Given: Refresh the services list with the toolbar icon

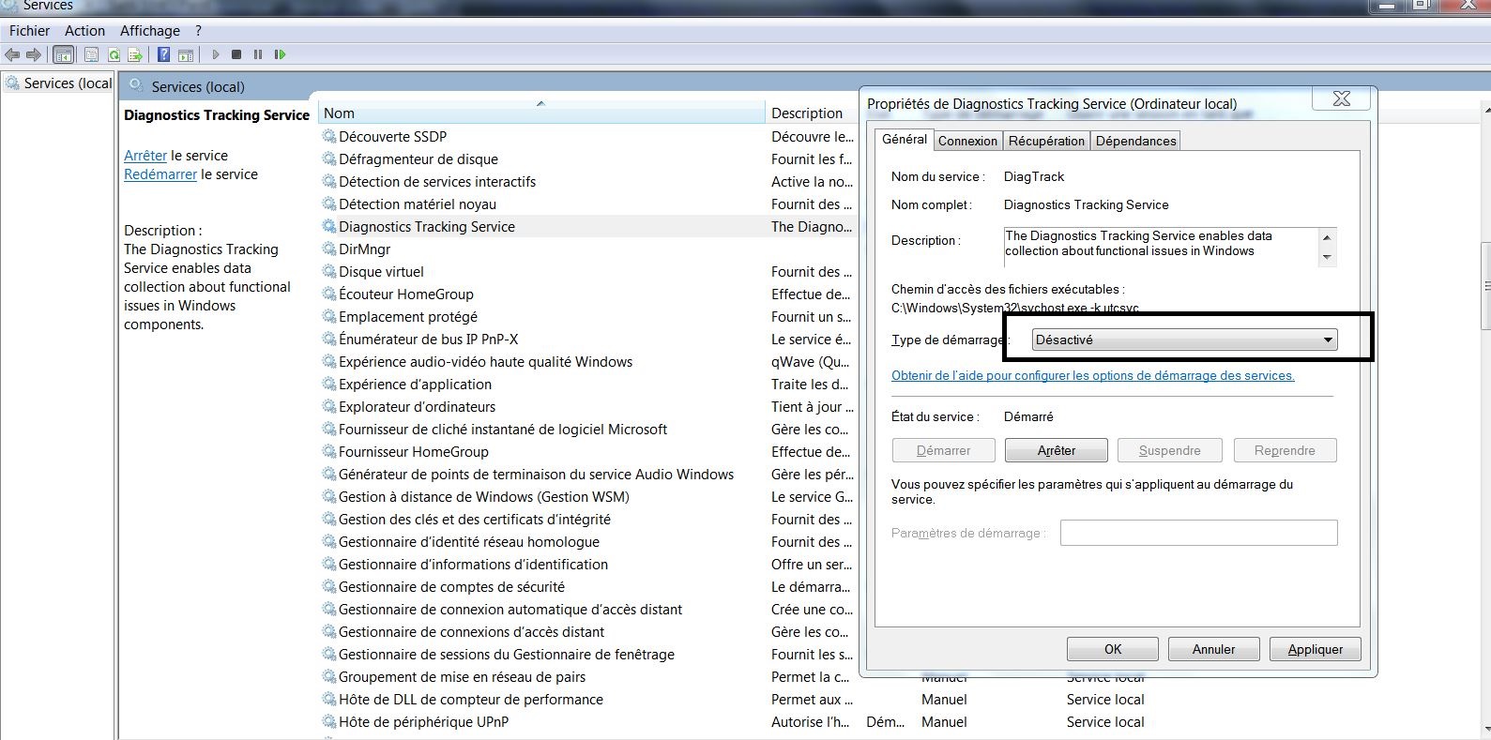Looking at the screenshot, I should point(114,54).
